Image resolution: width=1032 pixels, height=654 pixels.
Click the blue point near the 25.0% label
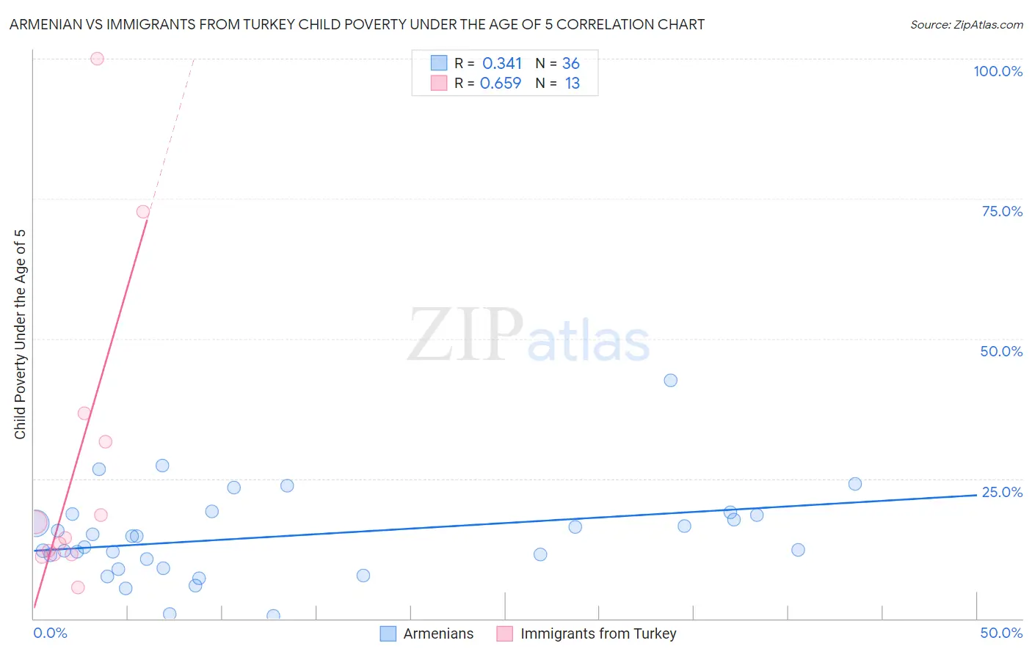(x=854, y=484)
